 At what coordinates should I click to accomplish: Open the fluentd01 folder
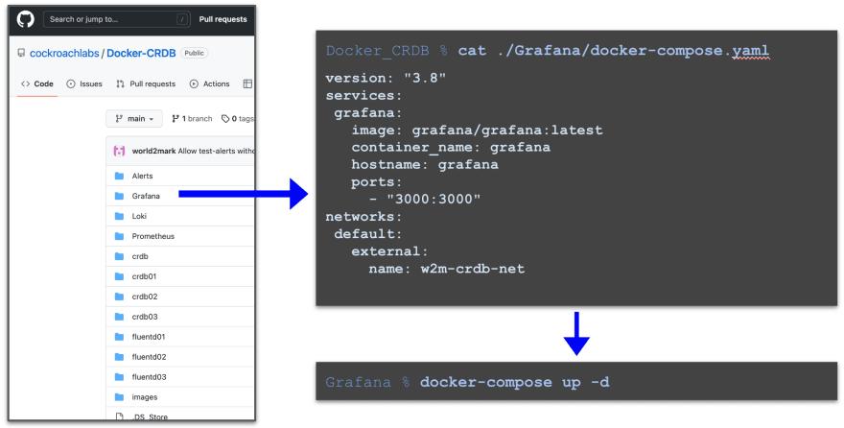tap(149, 337)
